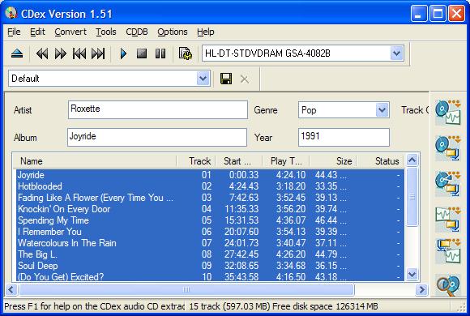Click the horizontal scroll-right arrow
Screen dimensions: 470x316
click(x=422, y=289)
